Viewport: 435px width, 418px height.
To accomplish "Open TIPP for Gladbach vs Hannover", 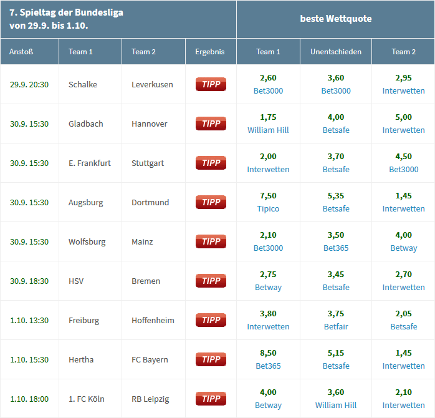I will pyautogui.click(x=211, y=124).
